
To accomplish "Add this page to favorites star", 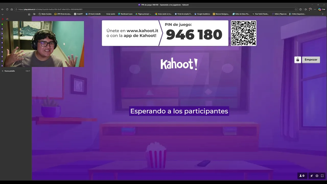I will [x=296, y=9].
